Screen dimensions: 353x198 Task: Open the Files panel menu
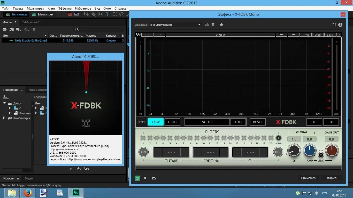tap(15, 22)
